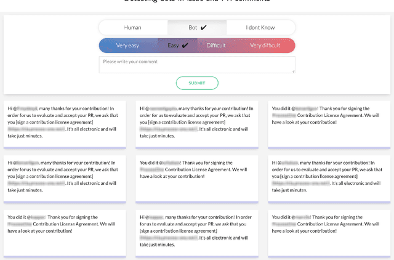Select the top-middle 'many thanks' comment card
Image resolution: width=394 pixels, height=260 pixels.
(x=197, y=124)
